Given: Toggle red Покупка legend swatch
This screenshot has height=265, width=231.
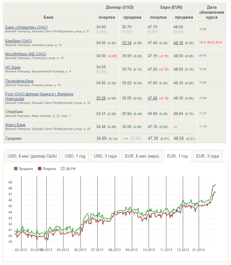Looking at the screenshot, I should 39,169.
